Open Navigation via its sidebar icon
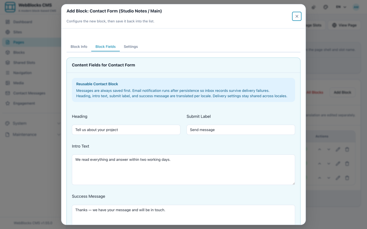 coord(8,73)
